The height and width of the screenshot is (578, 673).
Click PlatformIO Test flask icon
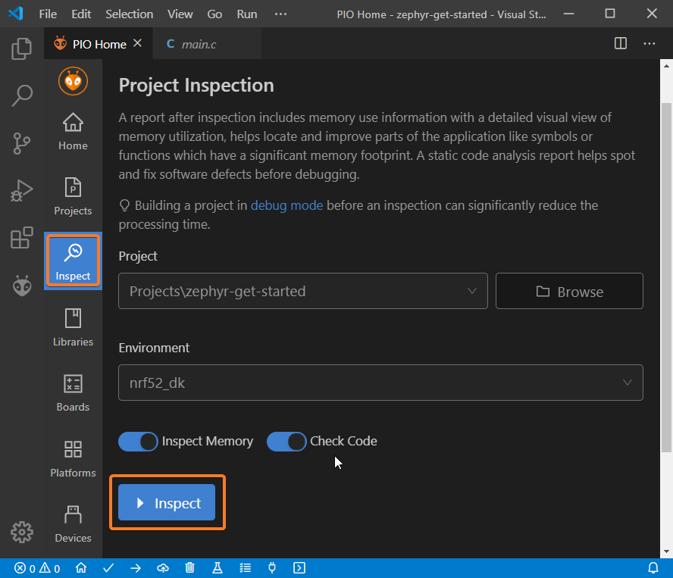(x=218, y=568)
